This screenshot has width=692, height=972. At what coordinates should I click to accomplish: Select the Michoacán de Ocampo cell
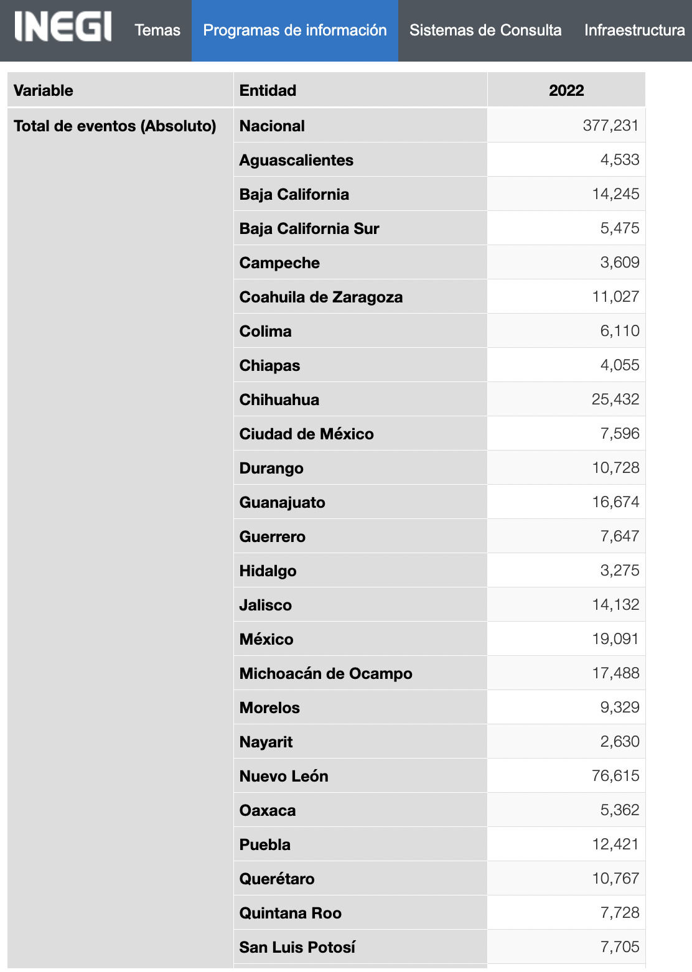pos(326,673)
